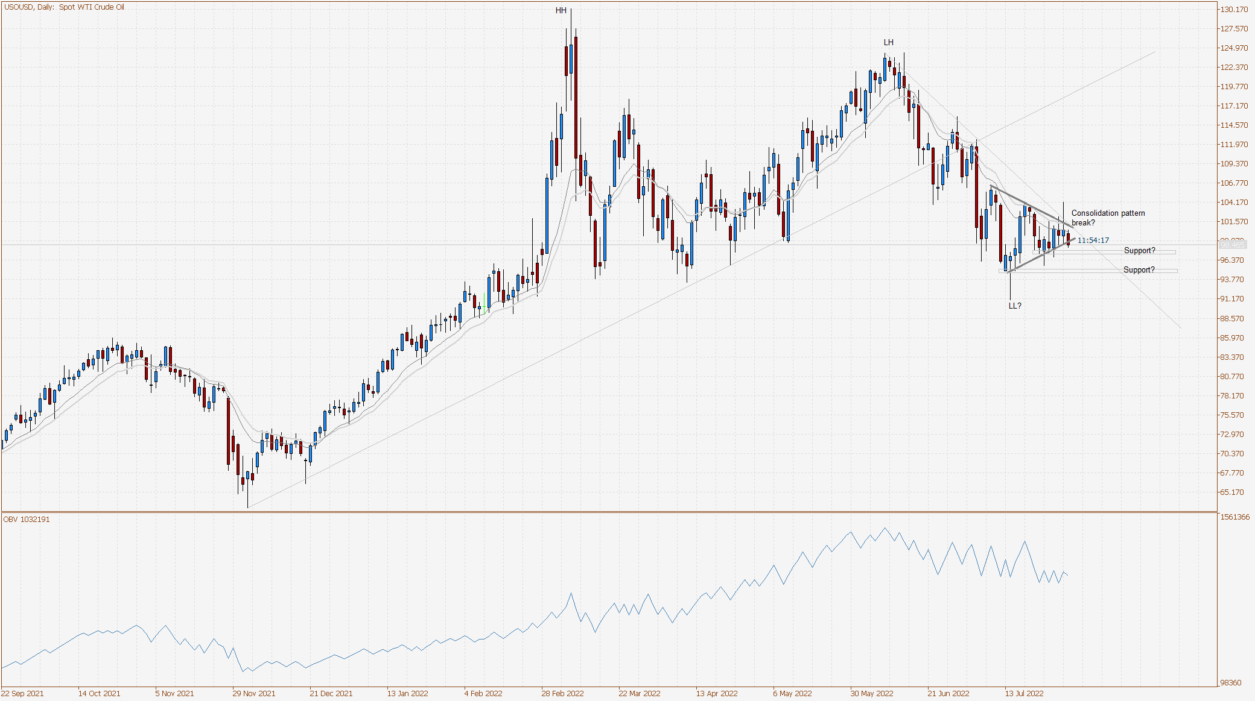Click the 6 May 2022 date label
This screenshot has height=701, width=1255.
[793, 693]
